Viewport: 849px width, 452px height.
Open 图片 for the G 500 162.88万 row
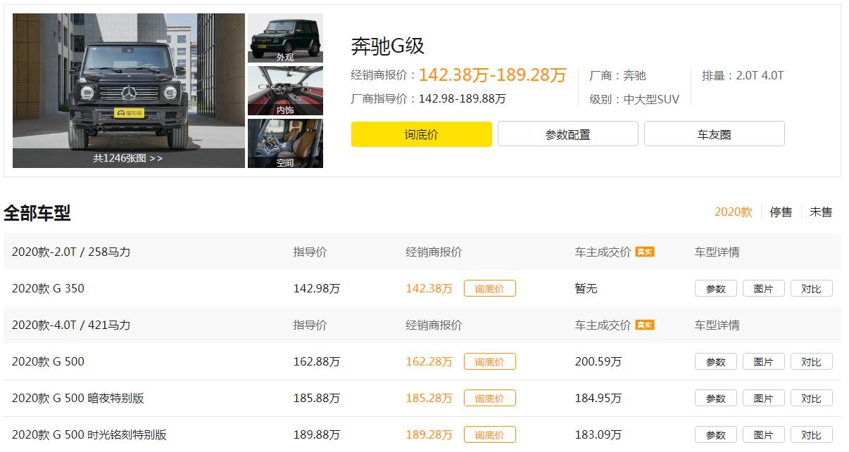pos(764,361)
